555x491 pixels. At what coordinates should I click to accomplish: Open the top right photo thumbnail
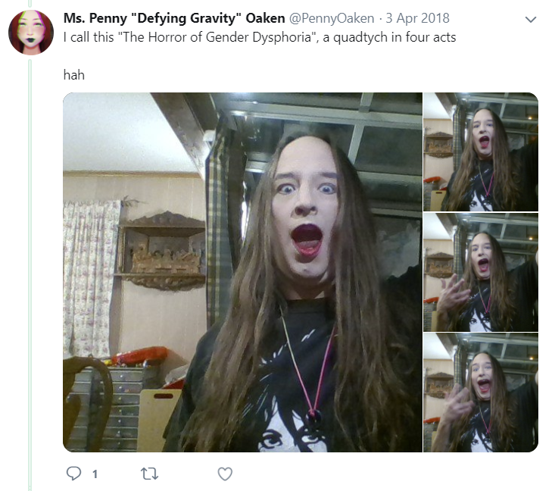click(481, 152)
